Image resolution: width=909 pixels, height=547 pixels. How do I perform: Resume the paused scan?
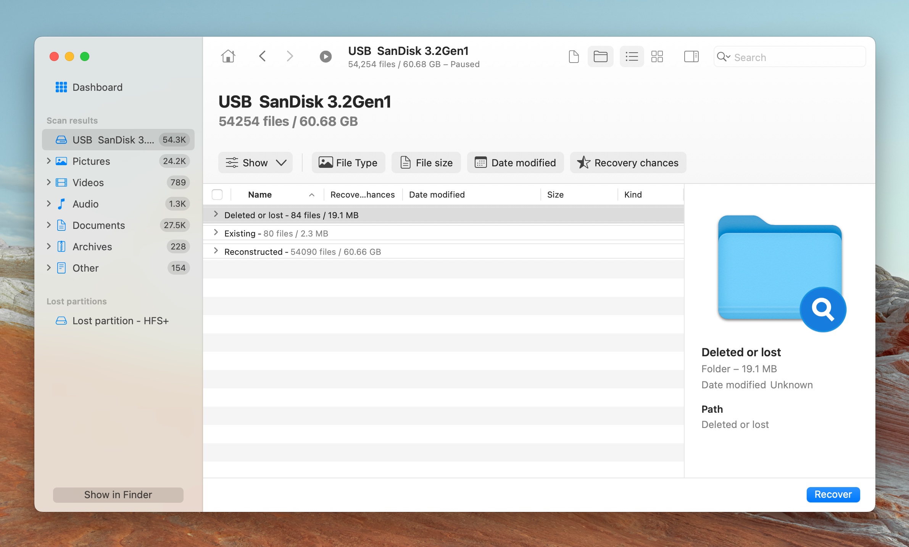[325, 56]
